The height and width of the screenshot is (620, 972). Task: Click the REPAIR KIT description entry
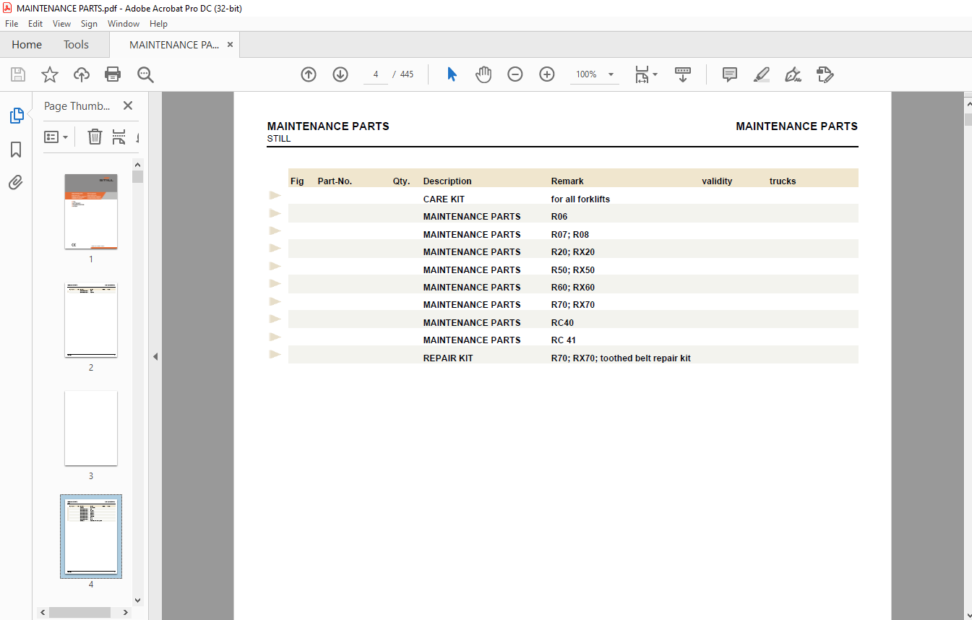tap(448, 358)
